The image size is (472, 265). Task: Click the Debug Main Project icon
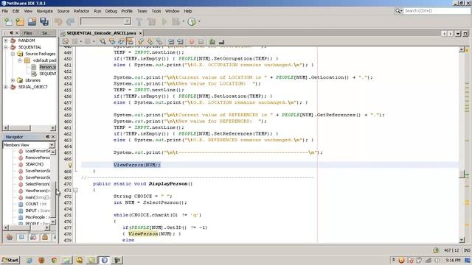[176, 21]
